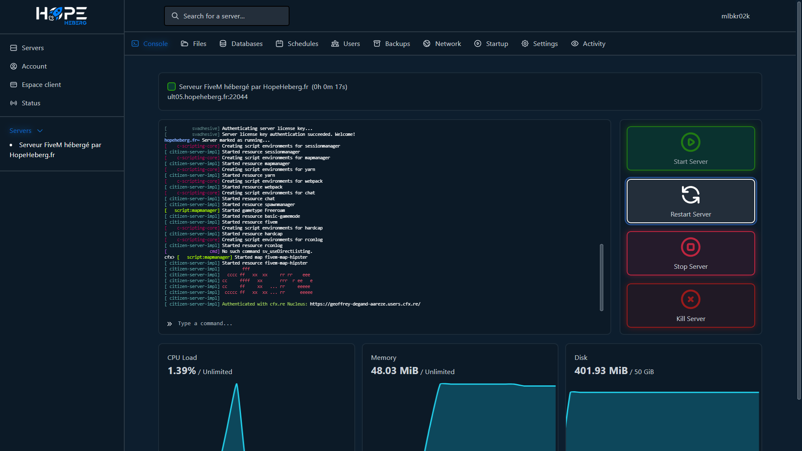Click the console double-chevron prompt icon

pos(169,324)
